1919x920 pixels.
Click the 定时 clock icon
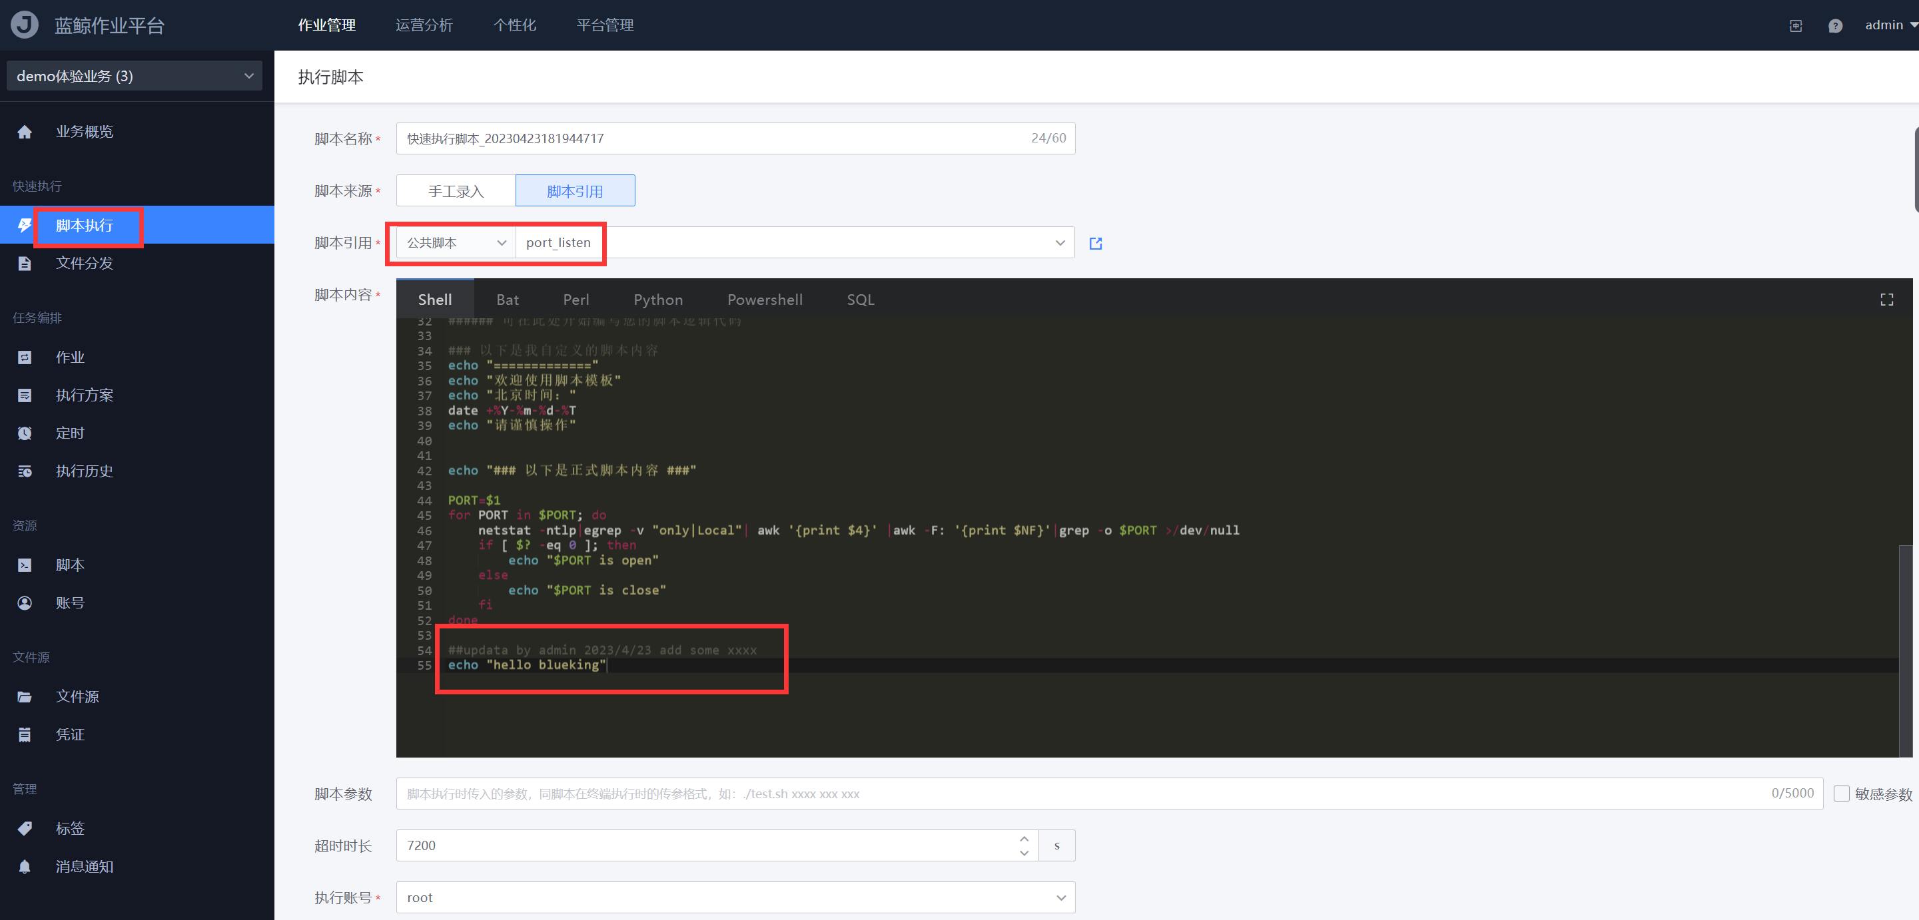(25, 433)
